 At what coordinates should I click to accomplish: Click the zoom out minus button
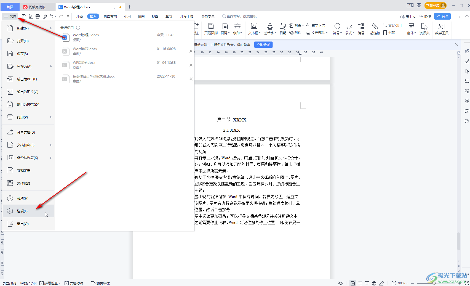coord(412,283)
